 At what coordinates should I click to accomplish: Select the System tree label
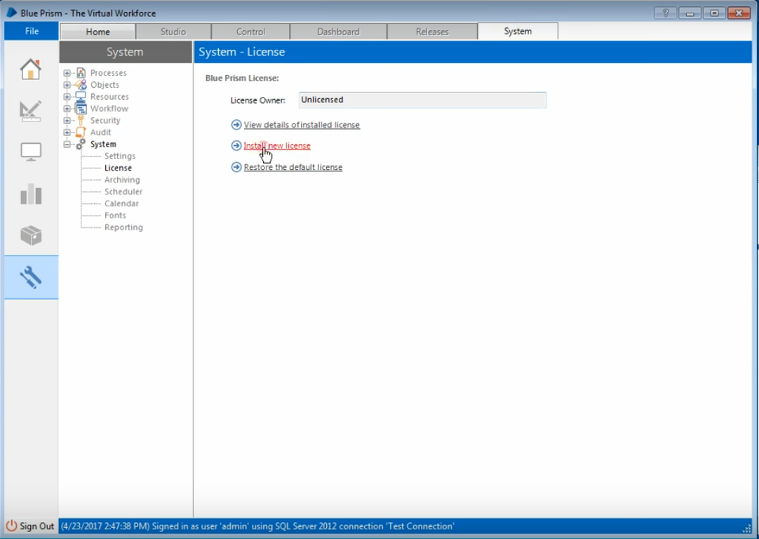point(103,145)
